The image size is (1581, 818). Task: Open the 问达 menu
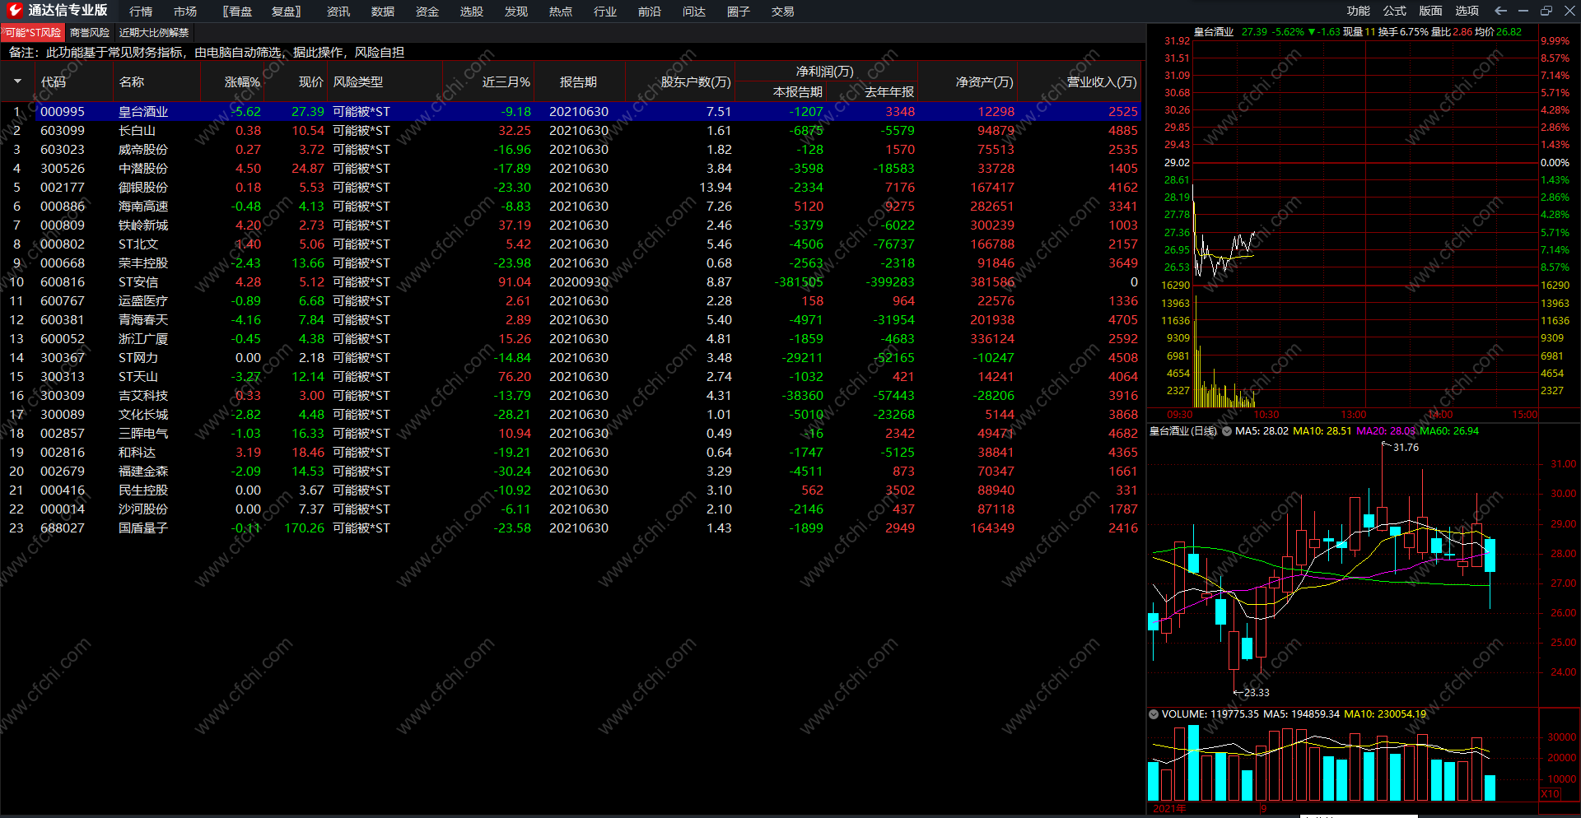point(694,12)
